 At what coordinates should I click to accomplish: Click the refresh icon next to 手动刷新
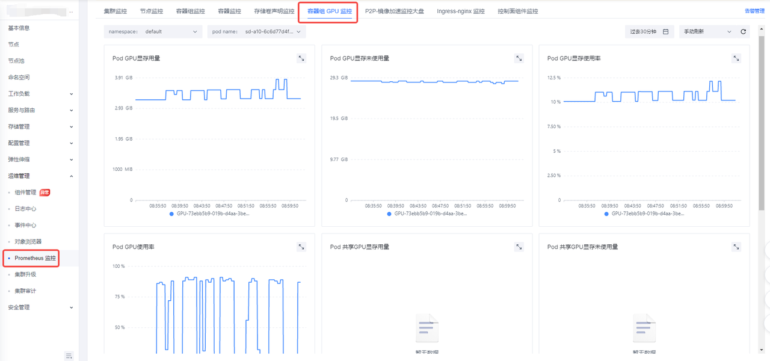(x=744, y=32)
